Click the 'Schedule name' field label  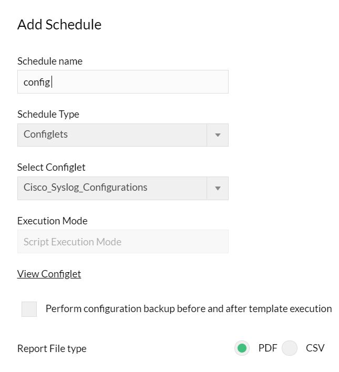click(50, 61)
